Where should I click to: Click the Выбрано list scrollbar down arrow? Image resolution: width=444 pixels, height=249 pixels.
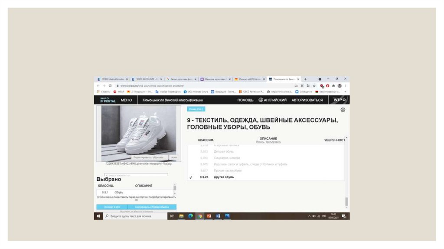(x=175, y=194)
